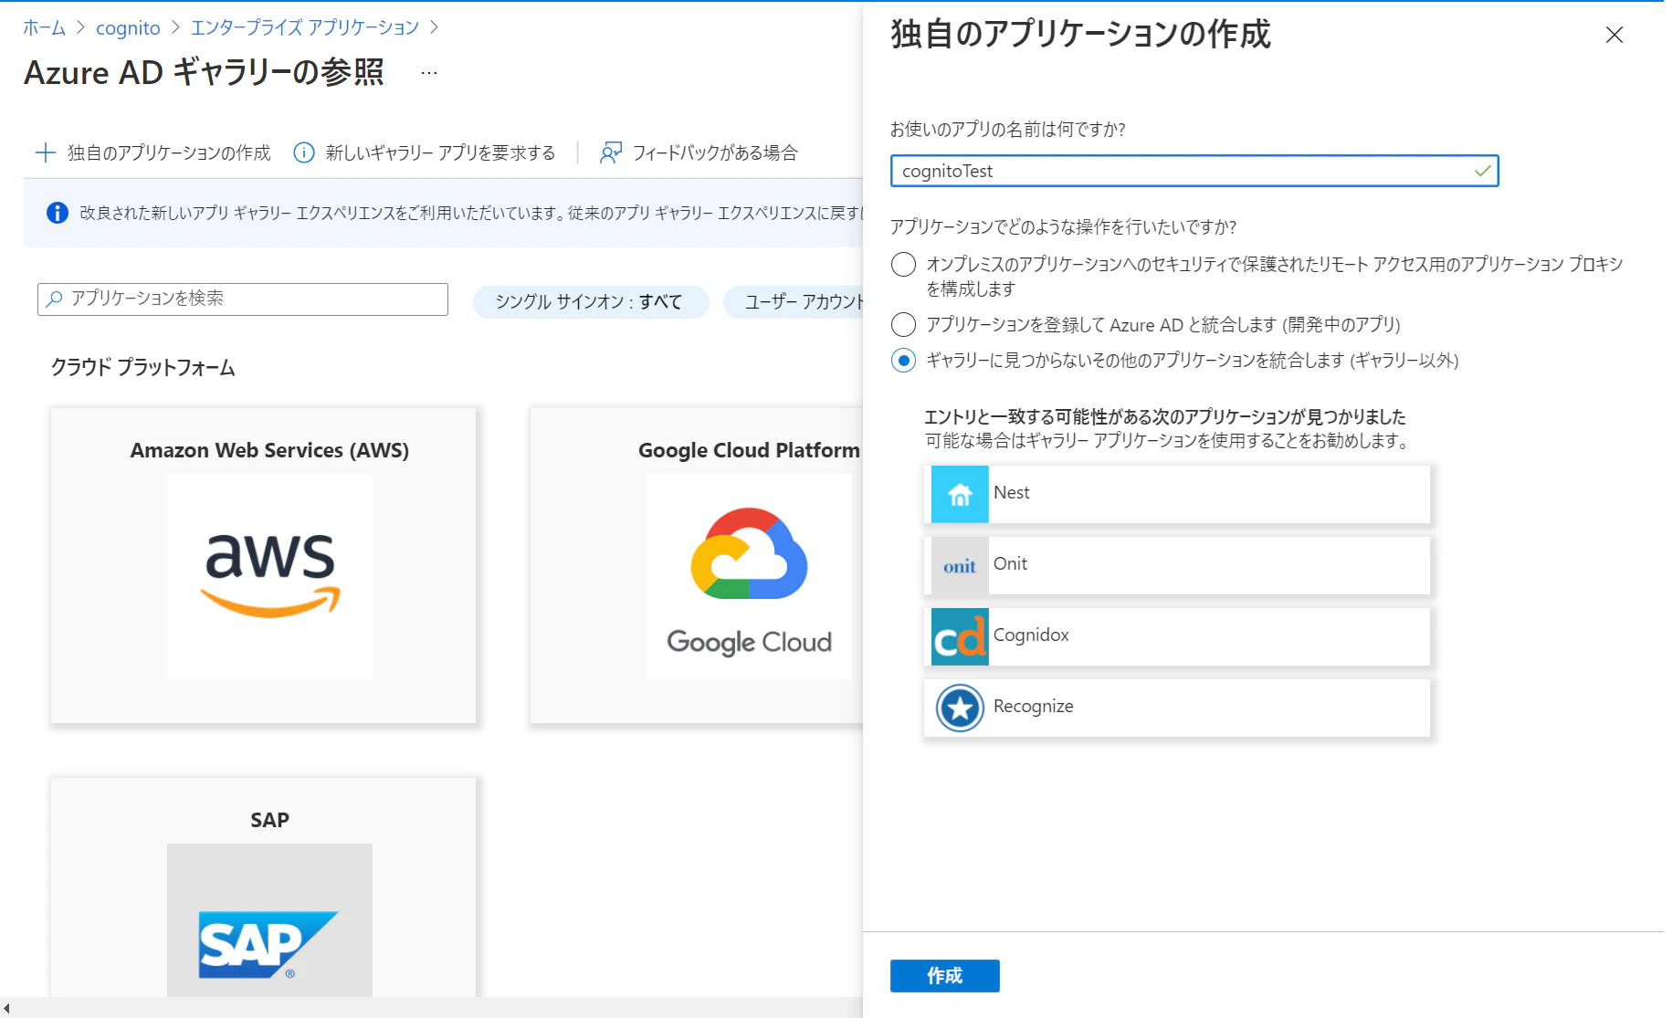Select the Recognize suggested application

click(x=1177, y=708)
